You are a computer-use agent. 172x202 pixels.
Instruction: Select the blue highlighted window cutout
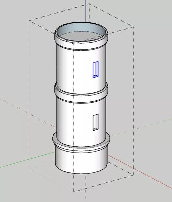(x=96, y=69)
